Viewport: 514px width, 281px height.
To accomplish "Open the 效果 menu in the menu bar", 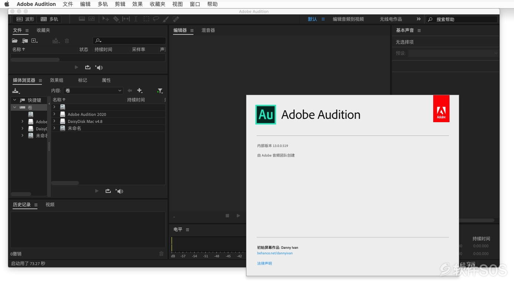I will [137, 4].
